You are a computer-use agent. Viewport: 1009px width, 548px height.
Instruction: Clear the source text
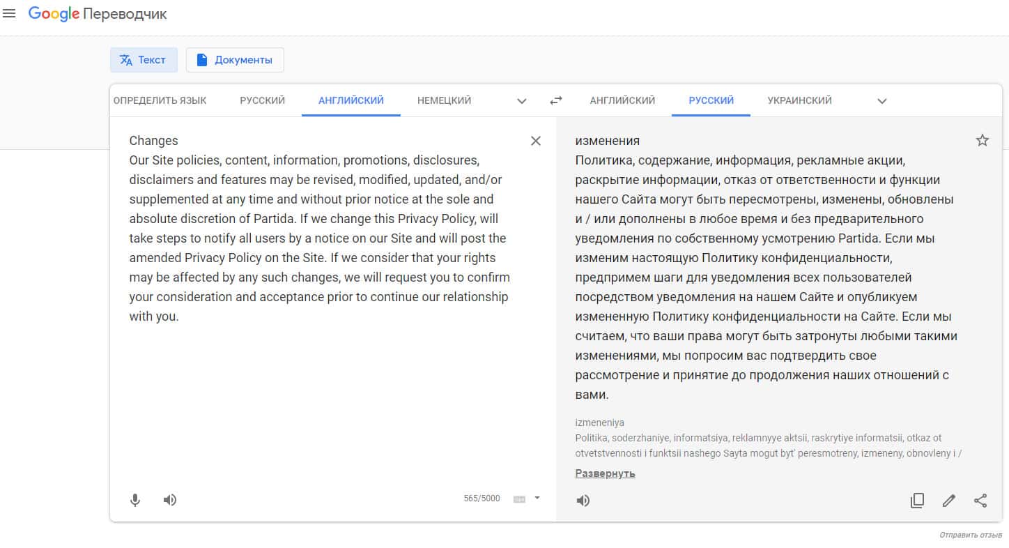535,141
